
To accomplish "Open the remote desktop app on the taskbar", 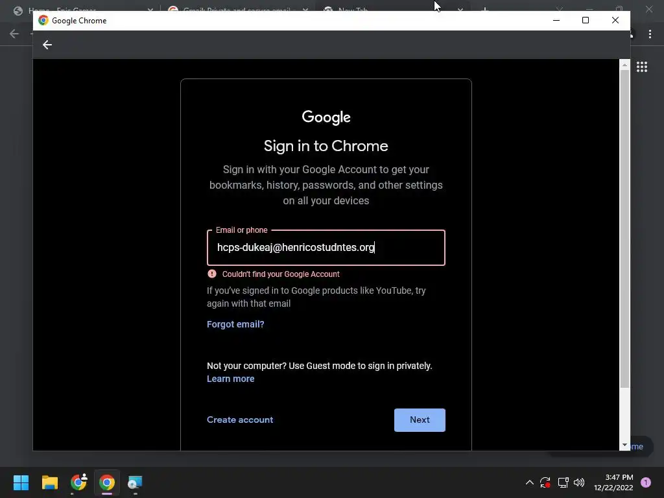I will click(x=135, y=482).
